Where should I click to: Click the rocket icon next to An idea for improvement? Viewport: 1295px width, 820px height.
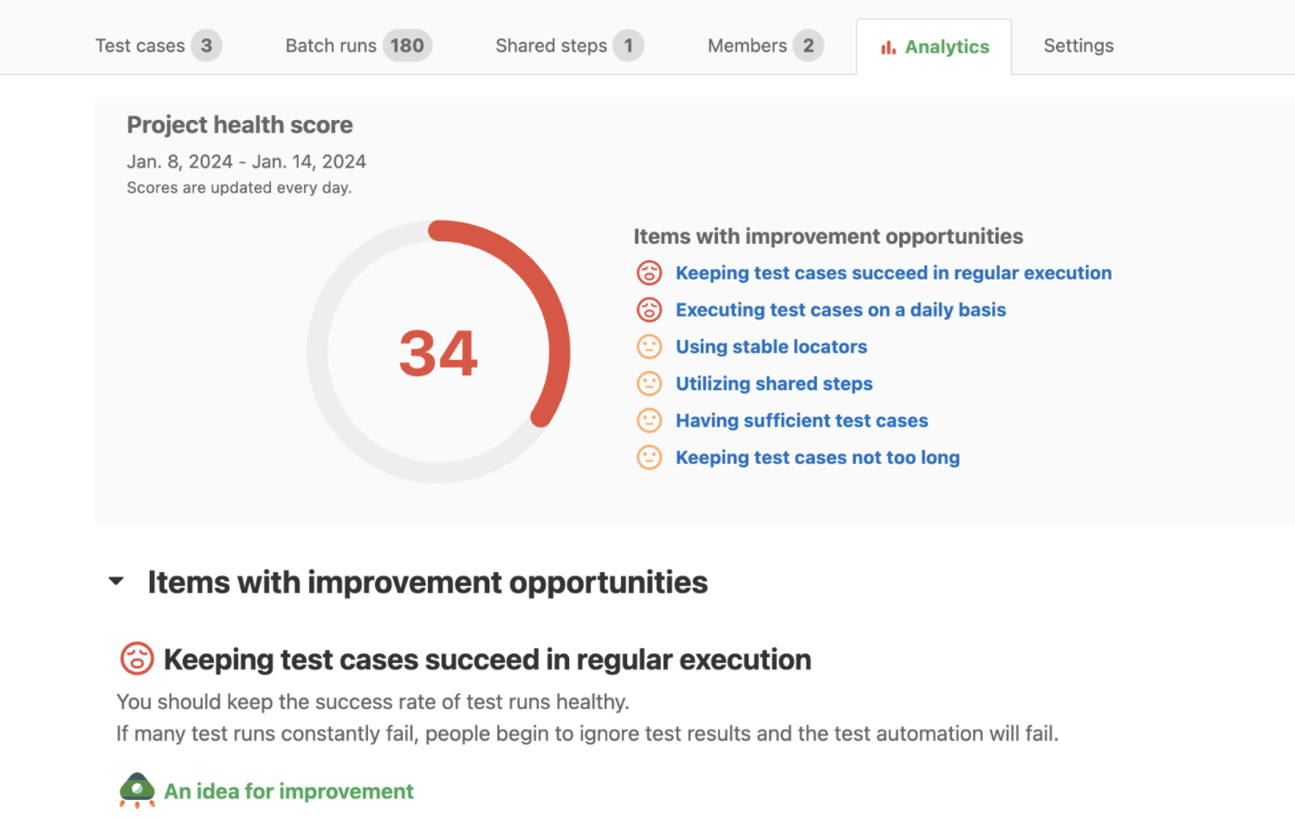point(137,790)
